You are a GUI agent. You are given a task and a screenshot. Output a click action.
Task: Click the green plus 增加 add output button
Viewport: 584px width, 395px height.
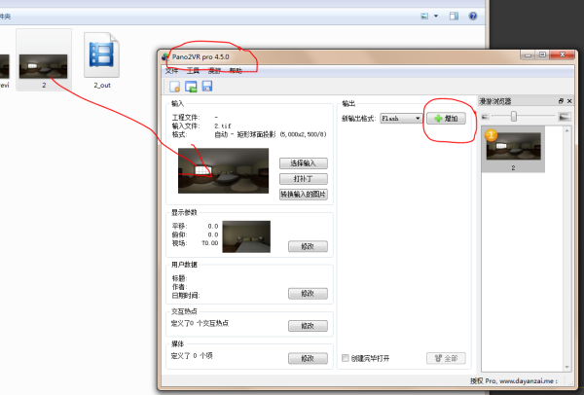coord(446,119)
